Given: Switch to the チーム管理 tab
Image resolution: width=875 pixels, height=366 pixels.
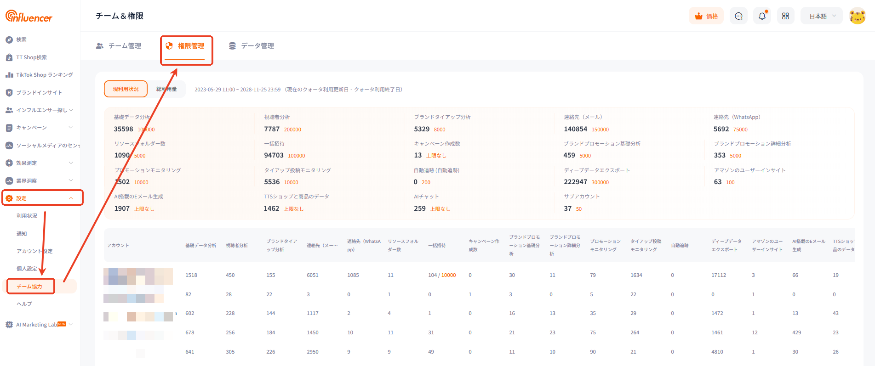Looking at the screenshot, I should [119, 46].
